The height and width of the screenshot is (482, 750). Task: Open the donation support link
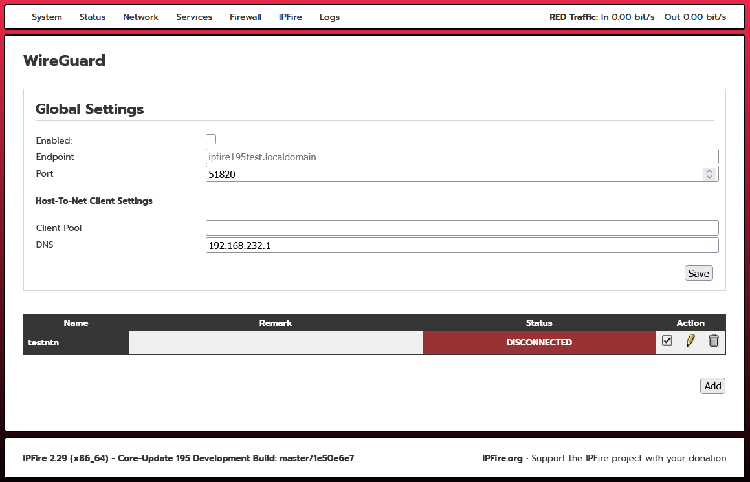(628, 458)
